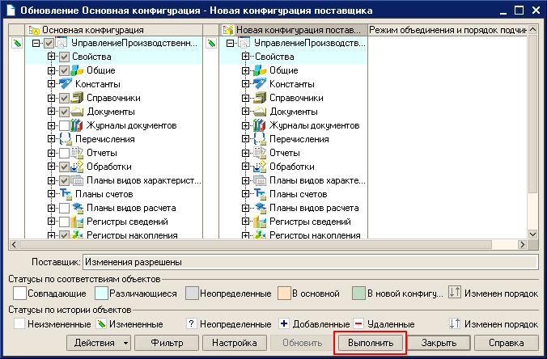Image resolution: width=547 pixels, height=359 pixels.
Task: Expand Перечисления node in left tree
Action: point(51,139)
